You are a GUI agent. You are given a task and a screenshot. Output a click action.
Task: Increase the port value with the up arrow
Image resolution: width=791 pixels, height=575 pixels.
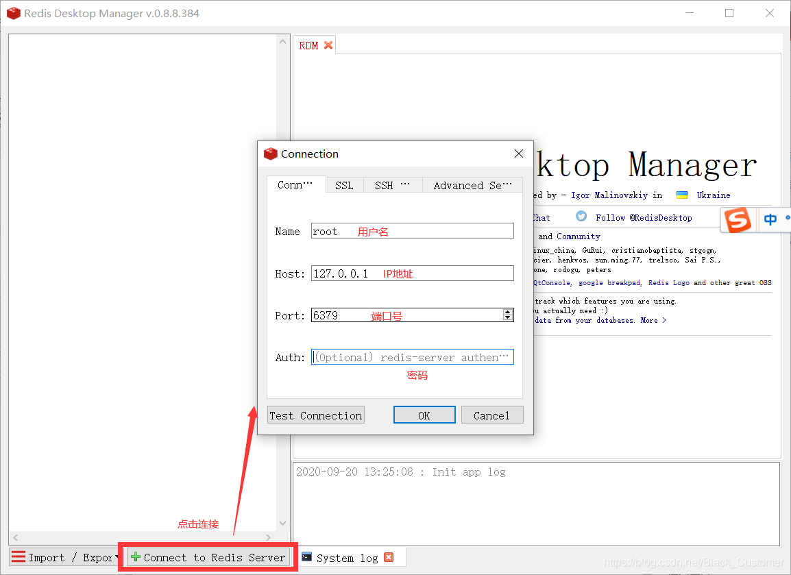507,313
